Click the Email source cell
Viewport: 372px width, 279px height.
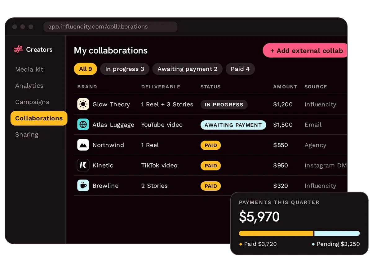tap(313, 125)
